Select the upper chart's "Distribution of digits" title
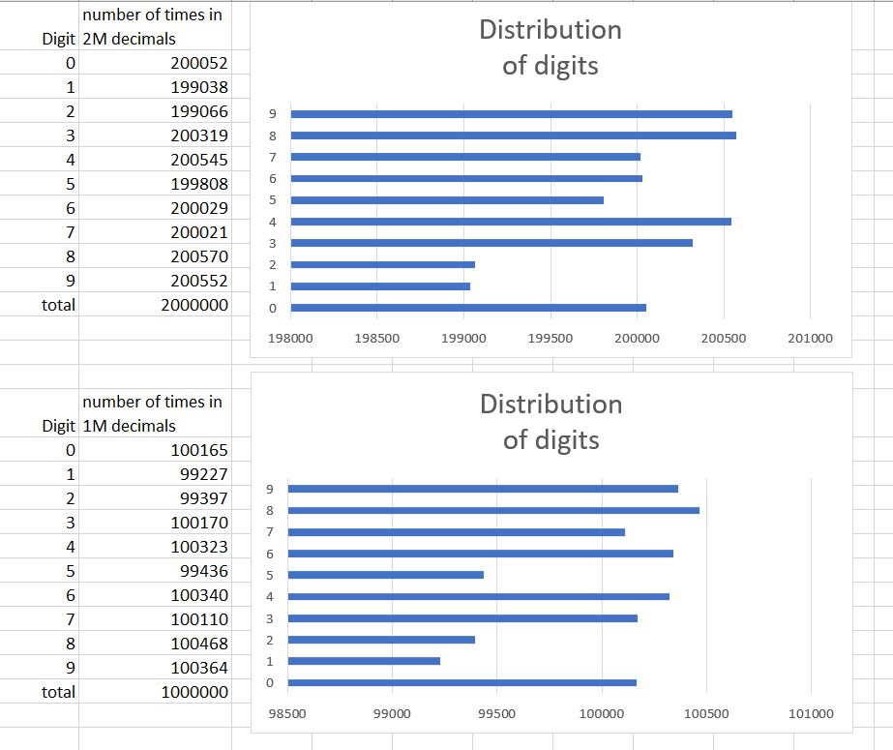This screenshot has width=893, height=750. (551, 47)
